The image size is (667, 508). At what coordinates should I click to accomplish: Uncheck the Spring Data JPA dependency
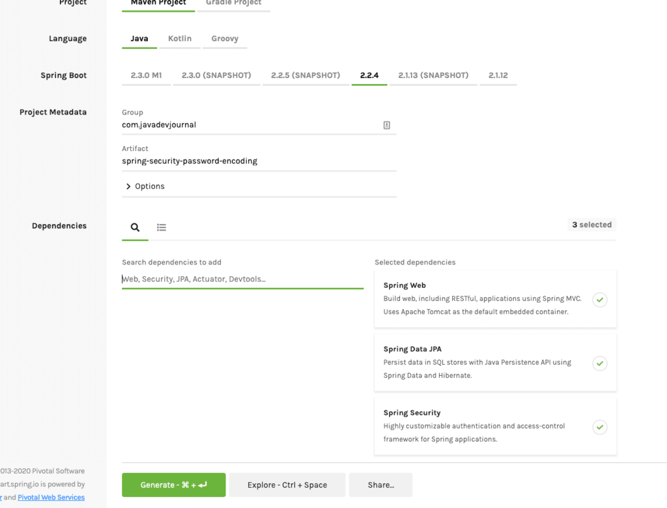point(599,363)
